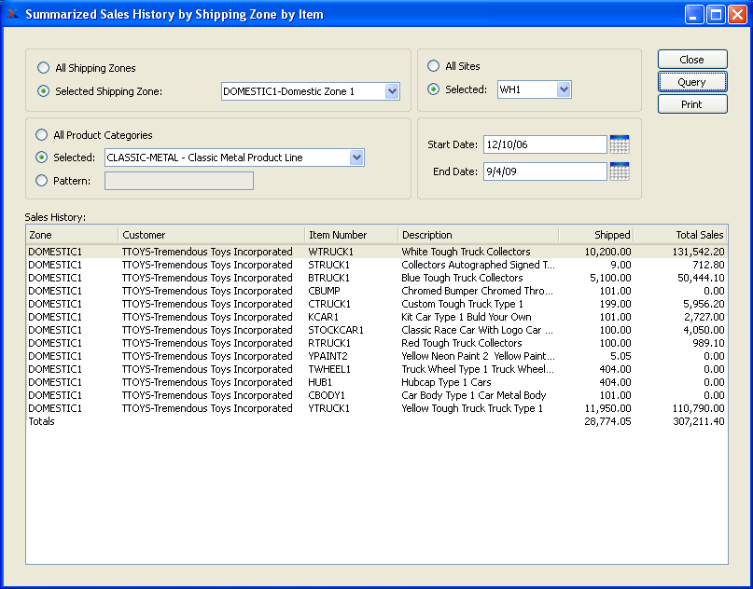Viewport: 753px width, 589px height.
Task: Maximize the Summarized Sales History window
Action: pyautogui.click(x=716, y=14)
